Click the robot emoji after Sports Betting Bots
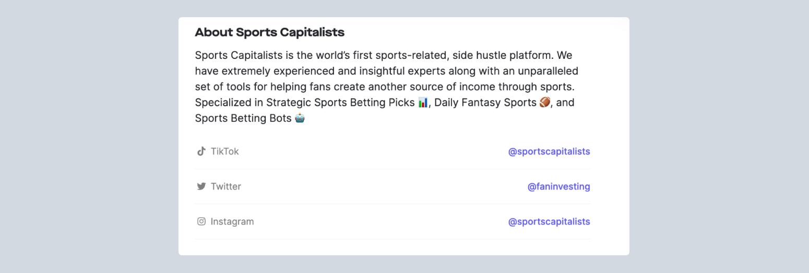809x273 pixels. coord(300,118)
